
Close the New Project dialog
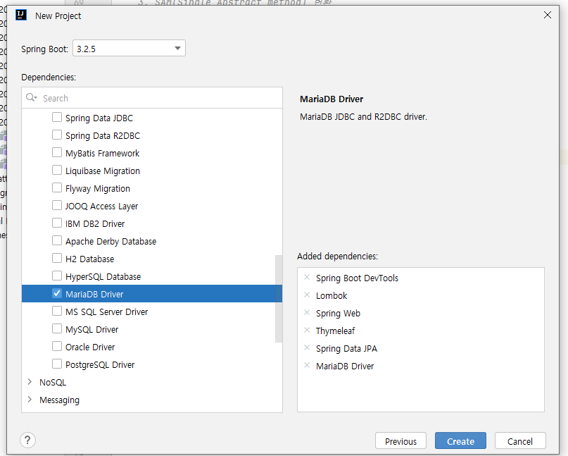[548, 15]
